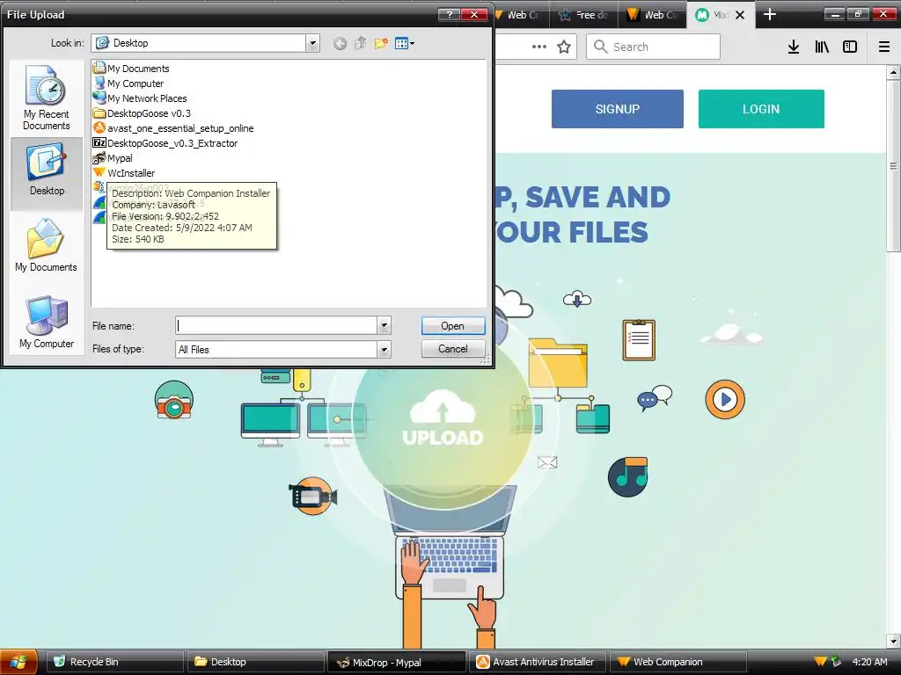Close the MixDrop browser tab
Screen dimensions: 901x675
click(740, 15)
